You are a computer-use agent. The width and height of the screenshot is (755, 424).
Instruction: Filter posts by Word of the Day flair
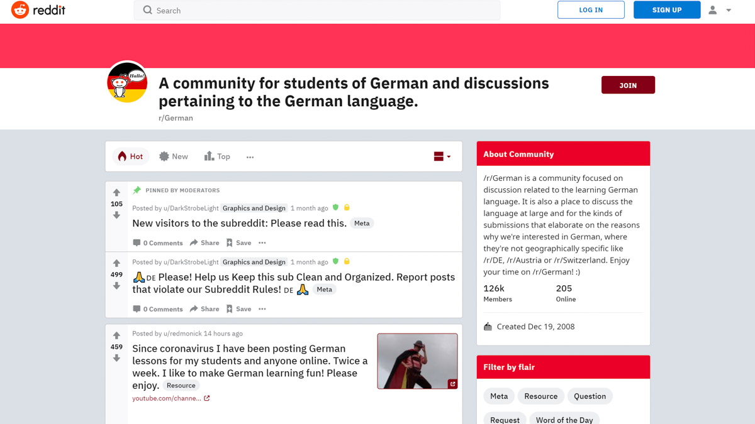click(564, 418)
